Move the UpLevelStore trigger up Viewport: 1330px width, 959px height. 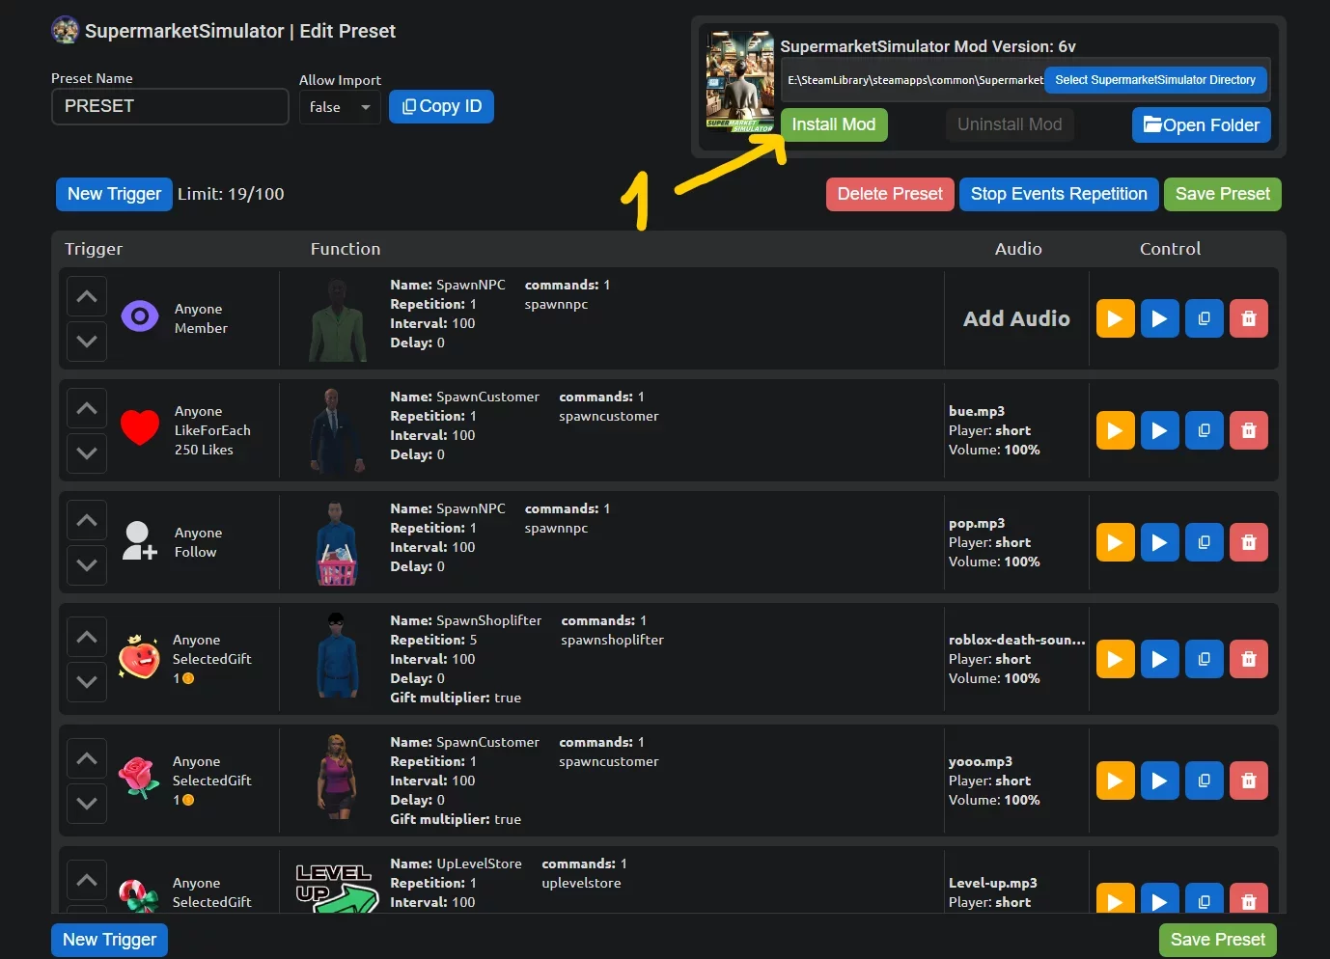[x=87, y=880]
